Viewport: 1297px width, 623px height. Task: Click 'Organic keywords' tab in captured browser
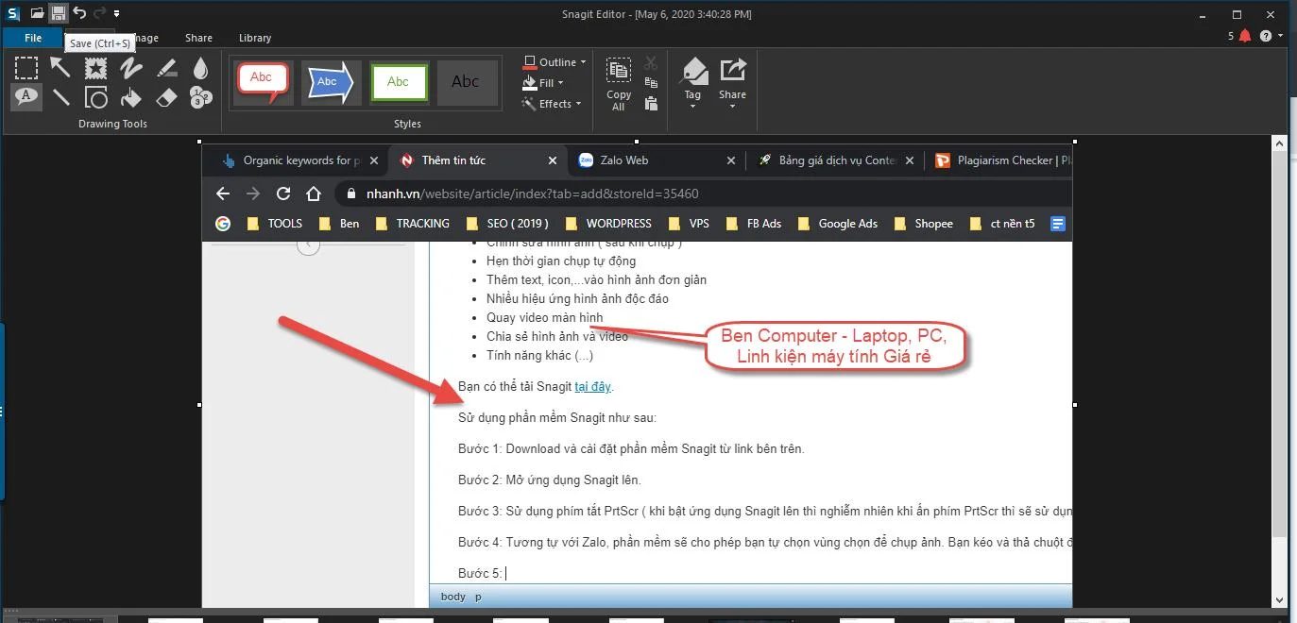(x=300, y=160)
